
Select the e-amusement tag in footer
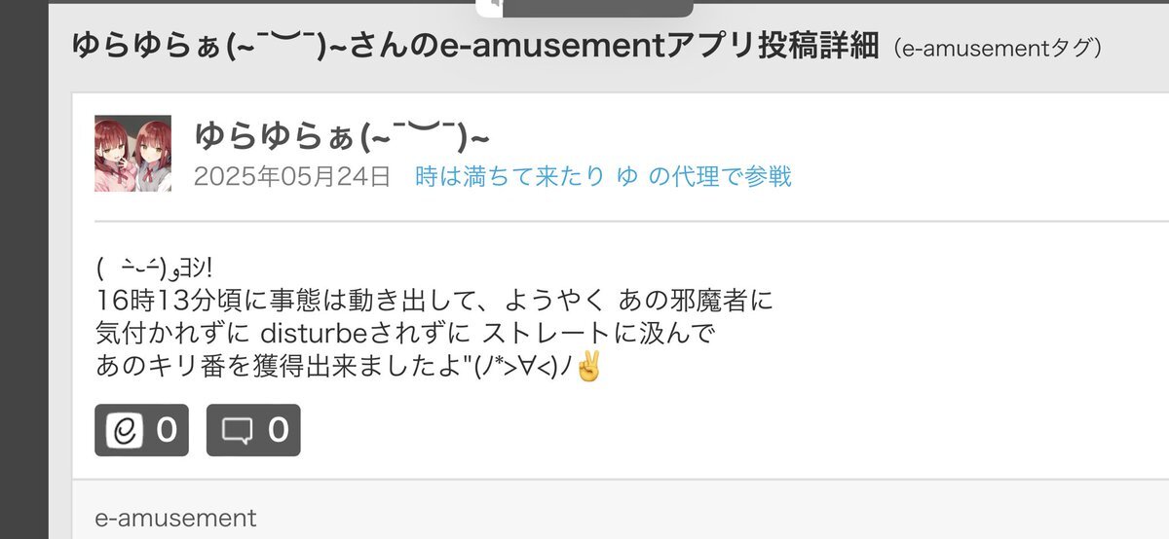(x=176, y=519)
